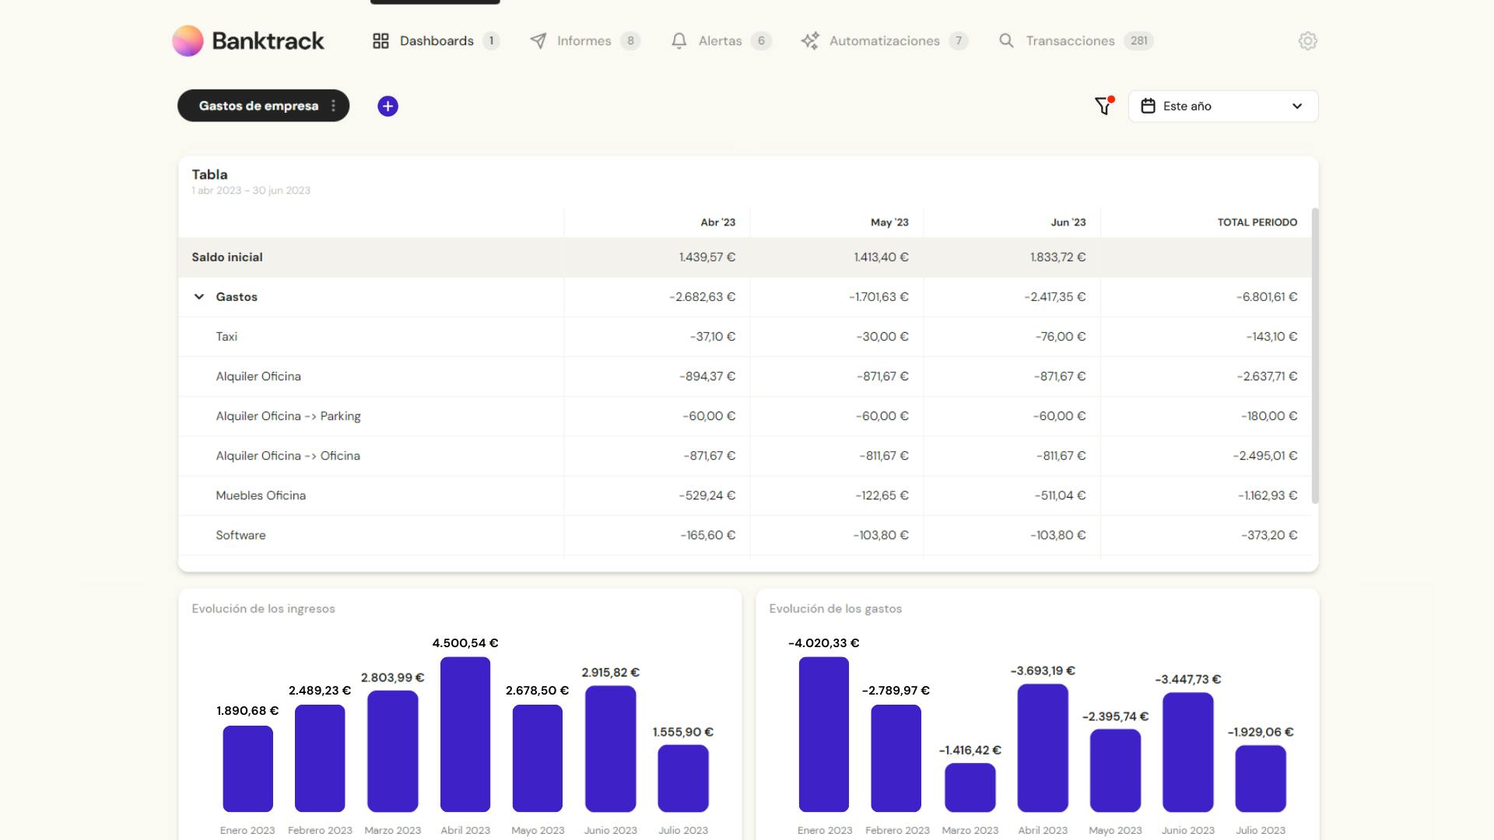Click the Abril 2023 bar in the ingresos chart
This screenshot has height=840, width=1494.
pyautogui.click(x=465, y=734)
